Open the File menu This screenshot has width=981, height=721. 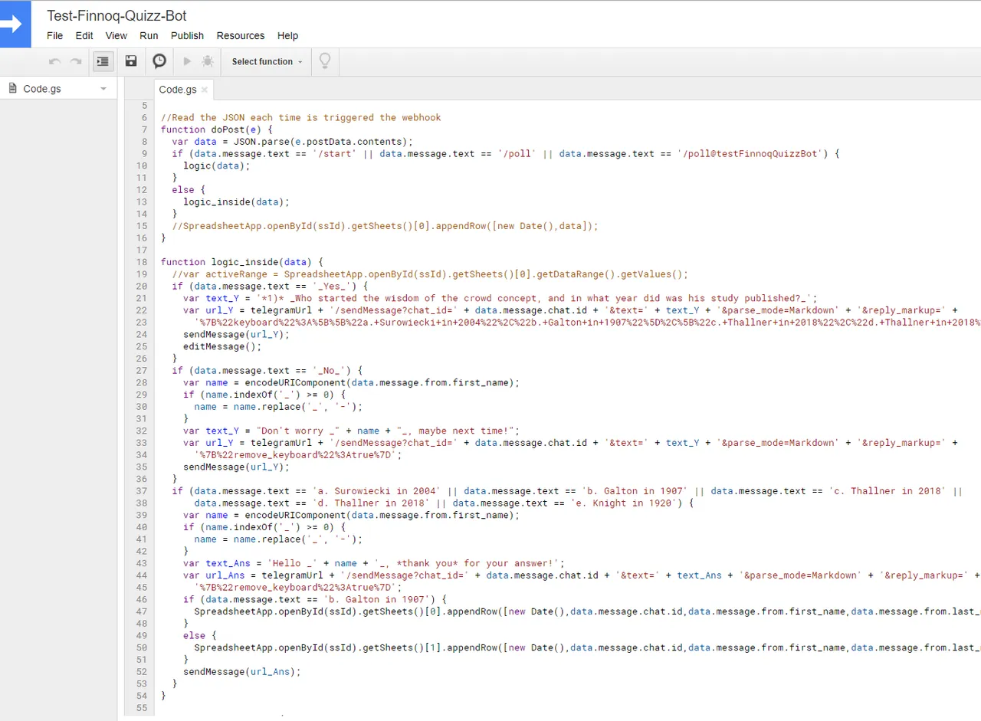[x=55, y=35]
